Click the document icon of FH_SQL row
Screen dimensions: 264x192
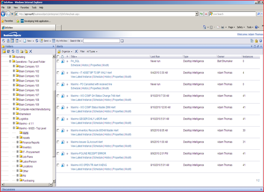pos(62,61)
